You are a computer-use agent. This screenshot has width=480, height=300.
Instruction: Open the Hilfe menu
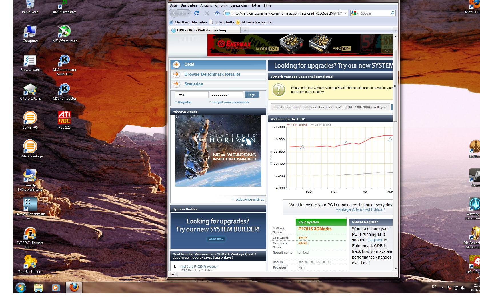tap(268, 5)
